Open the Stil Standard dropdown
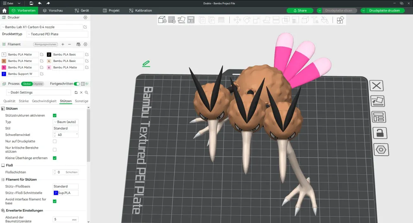 coord(66,128)
